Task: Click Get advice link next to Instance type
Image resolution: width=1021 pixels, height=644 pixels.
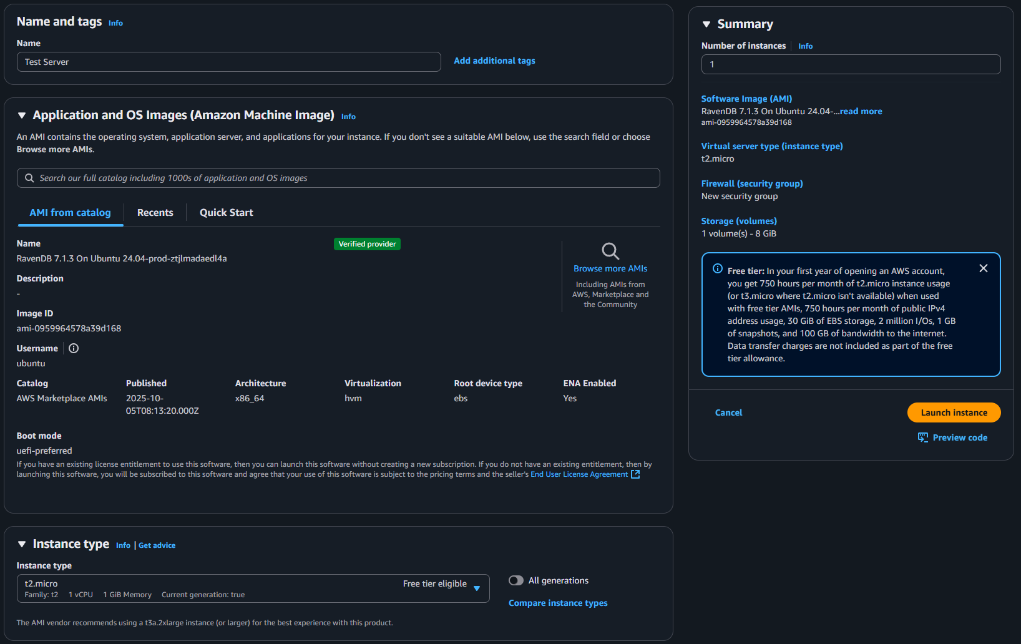Action: click(x=157, y=545)
